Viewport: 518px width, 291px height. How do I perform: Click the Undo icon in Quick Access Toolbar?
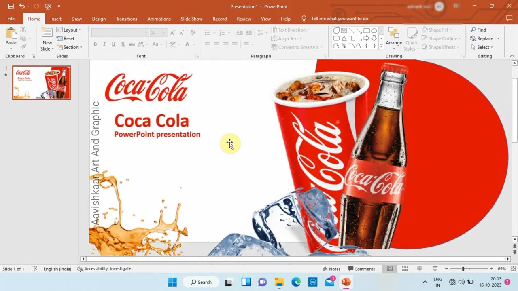point(22,6)
